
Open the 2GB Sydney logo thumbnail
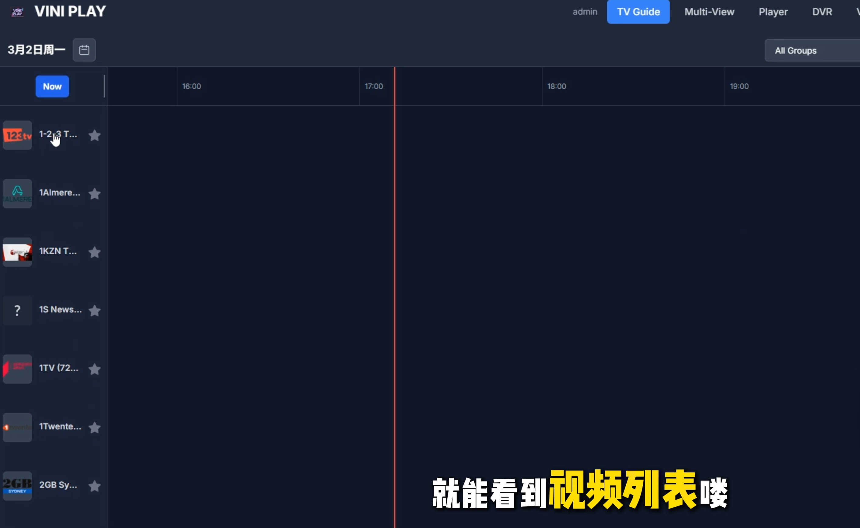pyautogui.click(x=17, y=486)
